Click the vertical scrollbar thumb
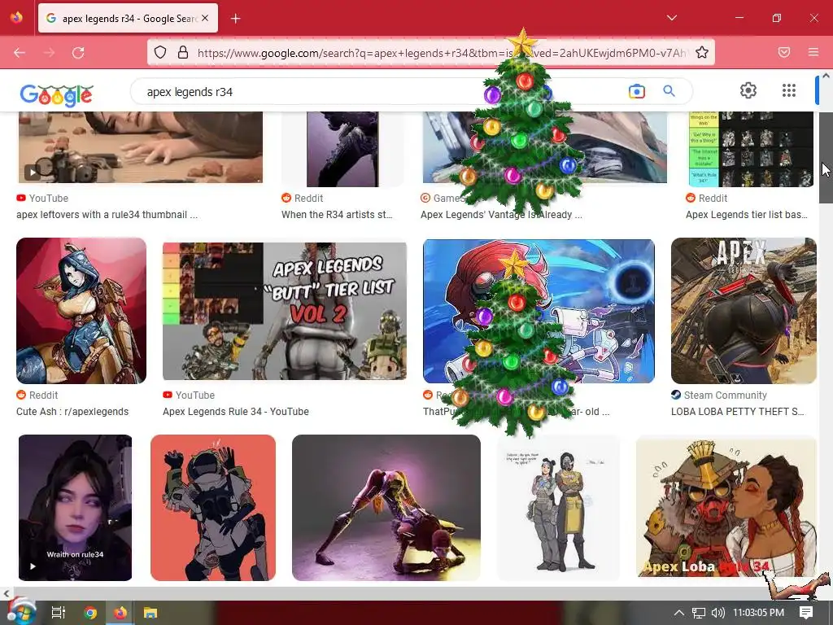The image size is (833, 625). pyautogui.click(x=826, y=157)
